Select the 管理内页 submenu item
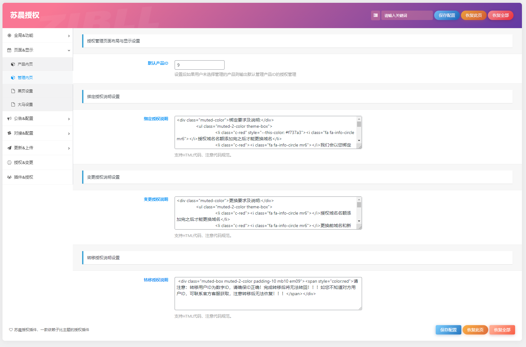This screenshot has height=347, width=526. [x=37, y=77]
